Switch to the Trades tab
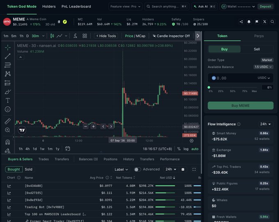Screen dimensions: 279x222 (43, 159)
